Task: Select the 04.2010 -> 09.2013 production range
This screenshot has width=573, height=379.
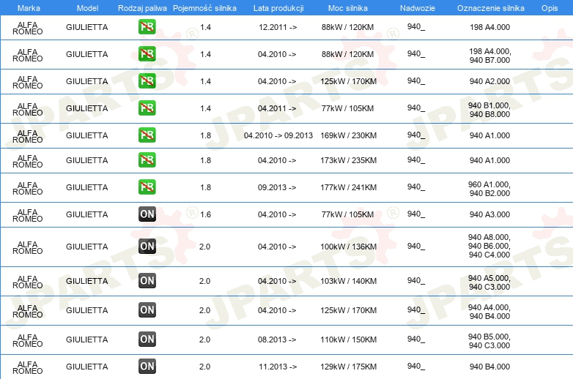Action: [x=278, y=135]
